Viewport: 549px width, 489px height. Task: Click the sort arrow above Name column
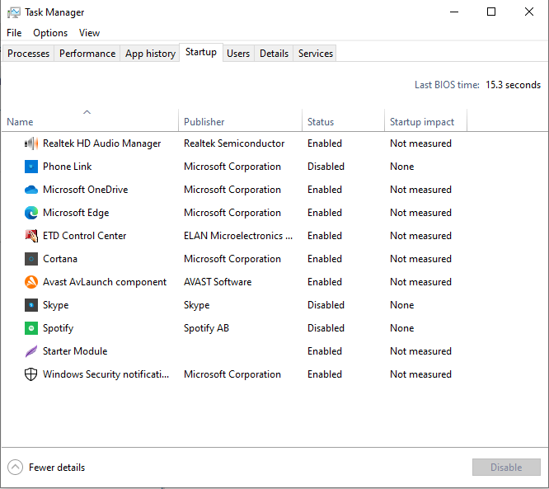pyautogui.click(x=87, y=112)
